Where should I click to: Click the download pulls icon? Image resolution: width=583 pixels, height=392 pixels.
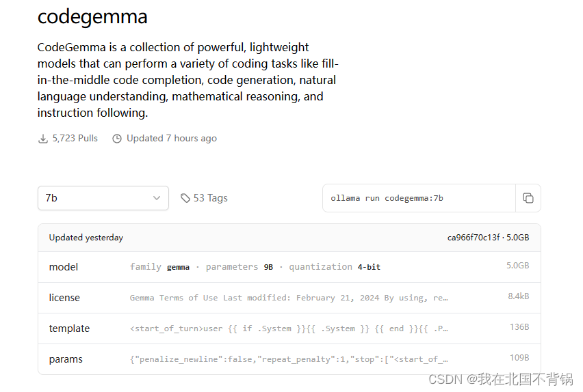coord(43,139)
